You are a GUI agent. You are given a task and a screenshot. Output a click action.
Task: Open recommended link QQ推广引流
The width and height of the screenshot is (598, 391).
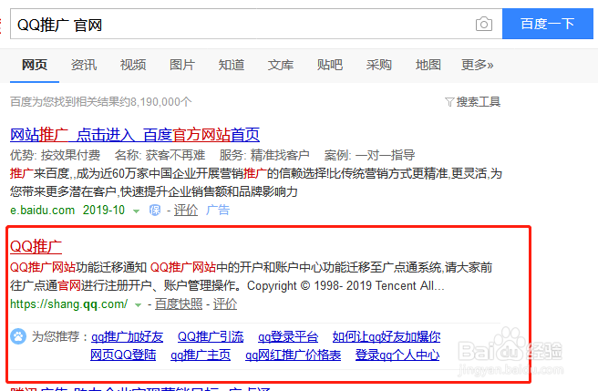pos(211,337)
